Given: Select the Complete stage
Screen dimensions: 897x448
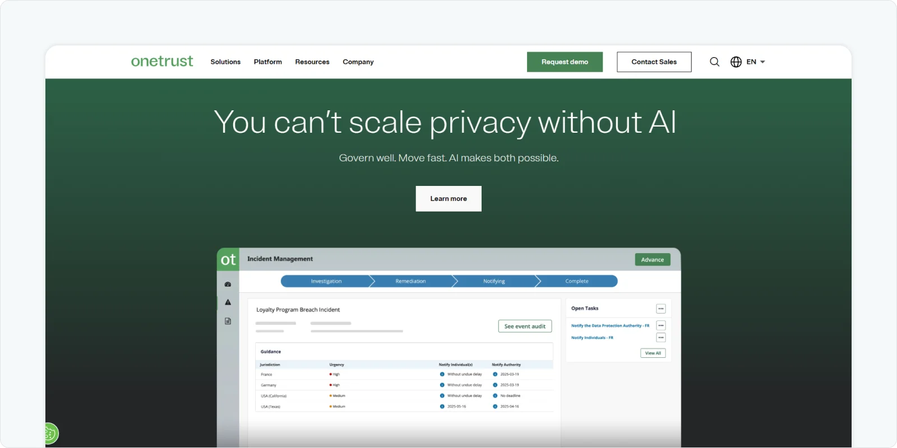Looking at the screenshot, I should (577, 281).
